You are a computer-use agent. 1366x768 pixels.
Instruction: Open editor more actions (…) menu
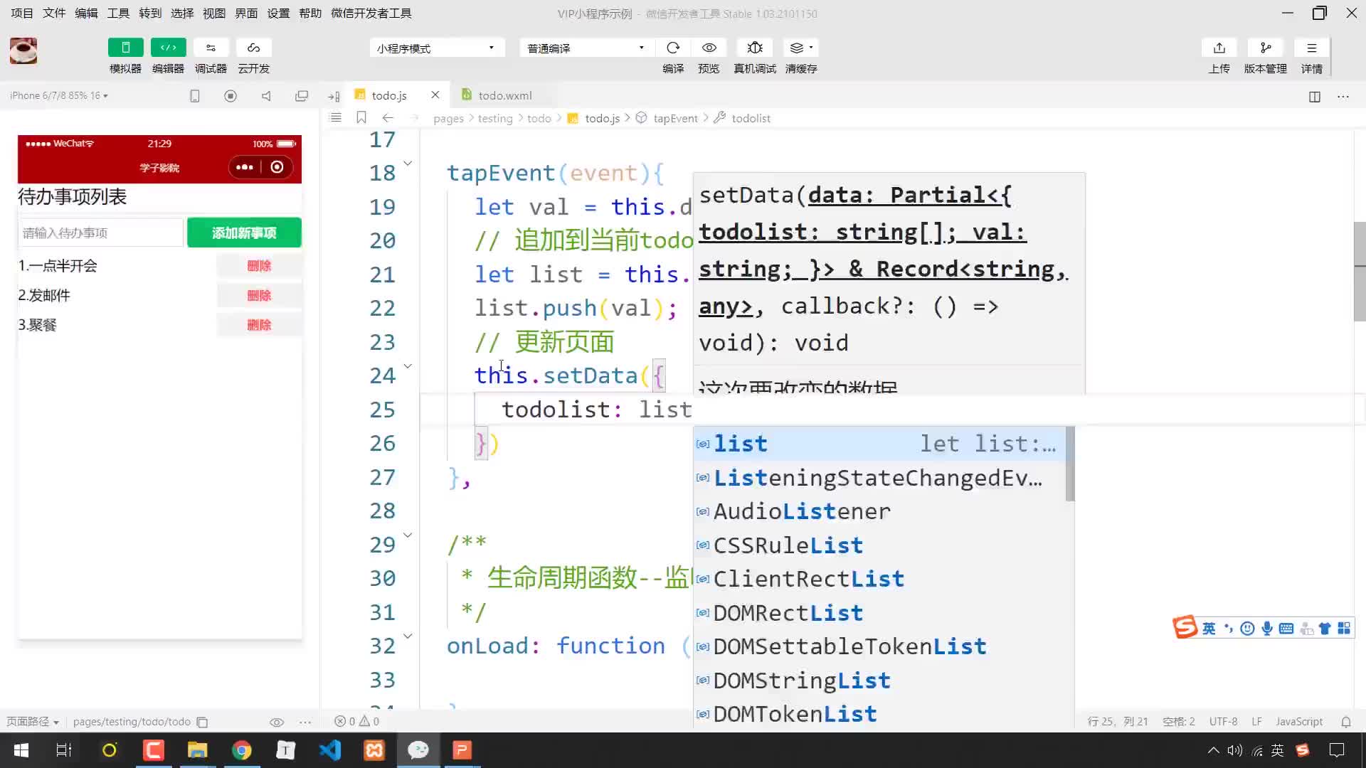[x=1343, y=96]
